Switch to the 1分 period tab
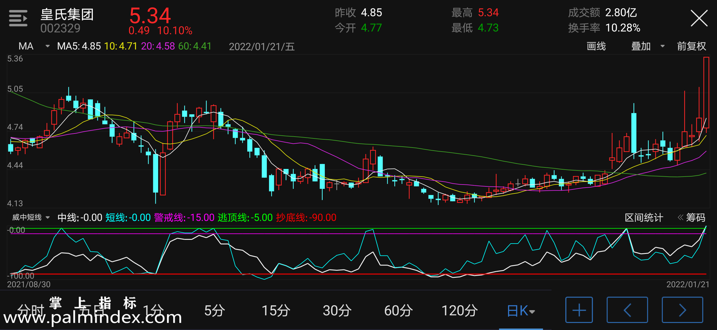The image size is (717, 330). [x=153, y=311]
